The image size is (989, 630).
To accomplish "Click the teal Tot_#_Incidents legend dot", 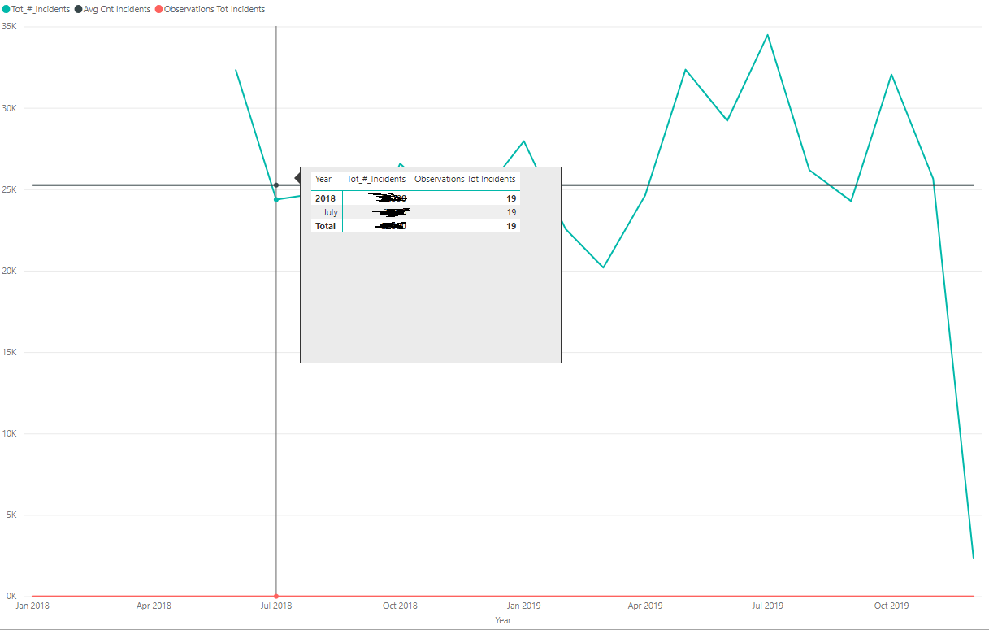I will point(7,9).
